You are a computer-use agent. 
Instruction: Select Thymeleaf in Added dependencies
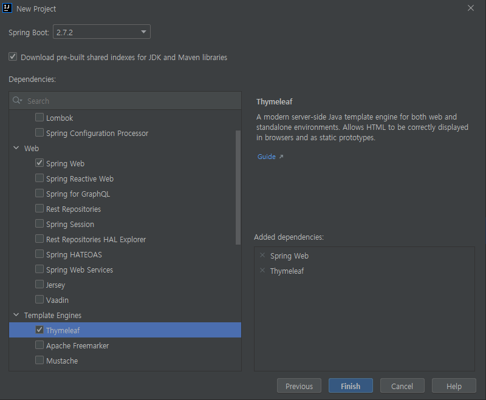(287, 271)
